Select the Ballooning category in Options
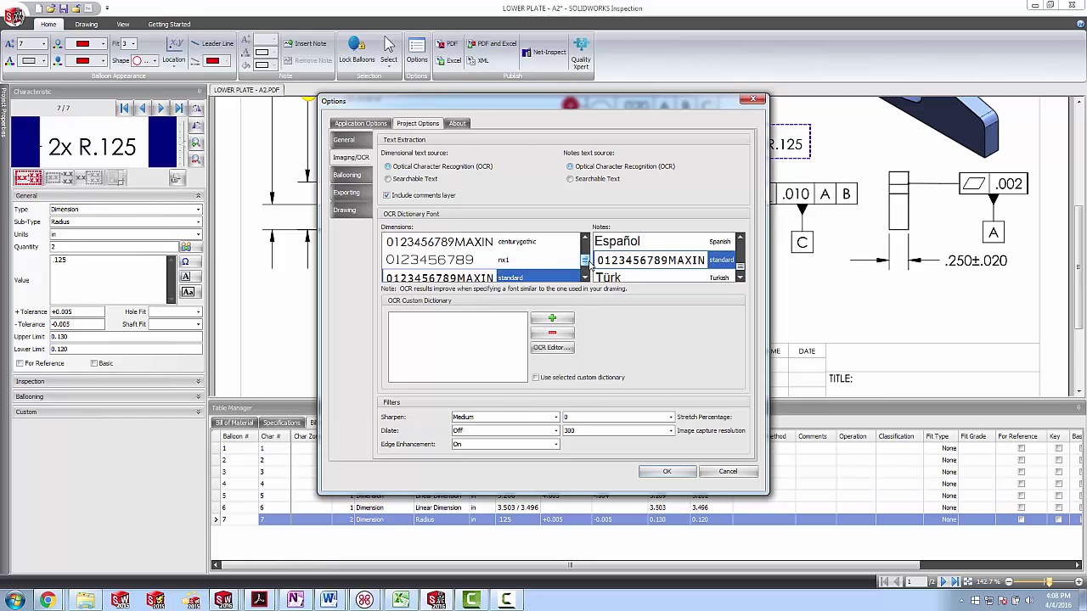This screenshot has height=611, width=1087. [351, 175]
